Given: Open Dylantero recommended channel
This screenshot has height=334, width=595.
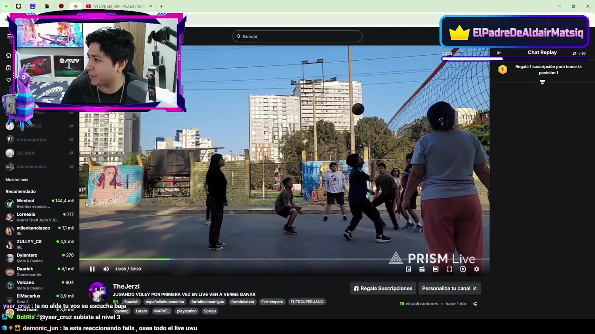Looking at the screenshot, I should pyautogui.click(x=40, y=257).
